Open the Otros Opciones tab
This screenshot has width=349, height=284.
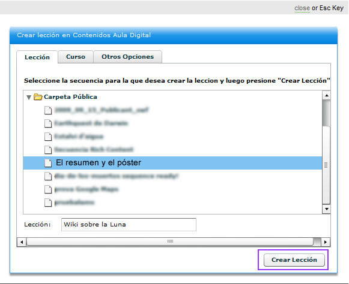click(128, 57)
